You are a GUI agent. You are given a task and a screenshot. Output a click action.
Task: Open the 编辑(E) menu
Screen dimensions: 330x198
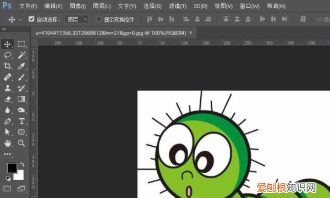point(53,6)
